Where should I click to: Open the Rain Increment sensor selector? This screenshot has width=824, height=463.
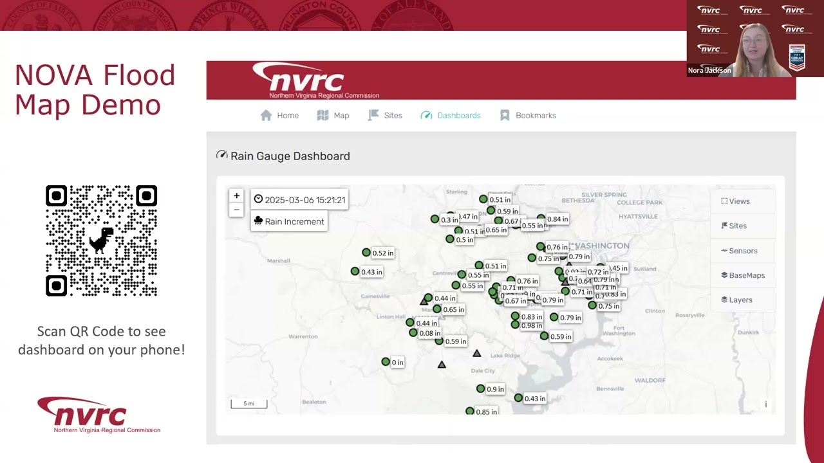pos(289,221)
